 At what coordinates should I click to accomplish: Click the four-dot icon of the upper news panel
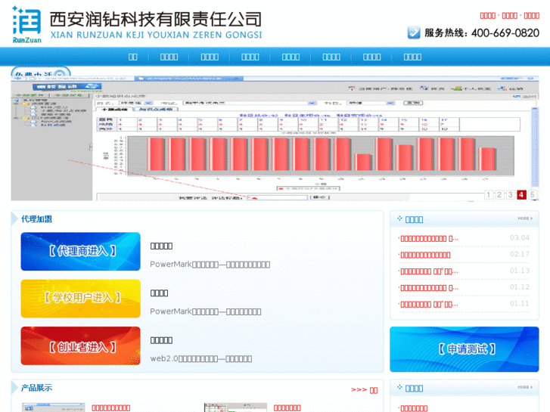pyautogui.click(x=400, y=218)
